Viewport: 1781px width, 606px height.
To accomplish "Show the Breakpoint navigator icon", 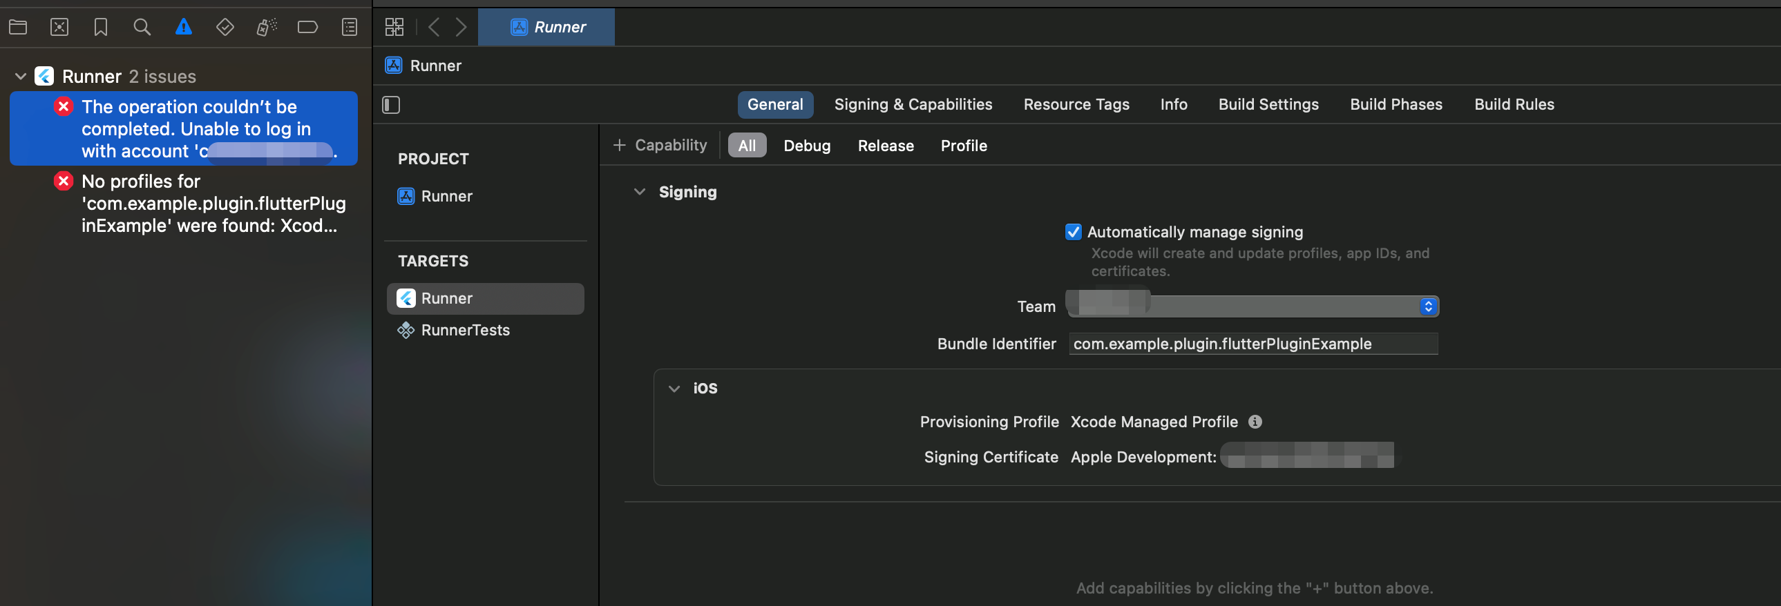I will (307, 27).
